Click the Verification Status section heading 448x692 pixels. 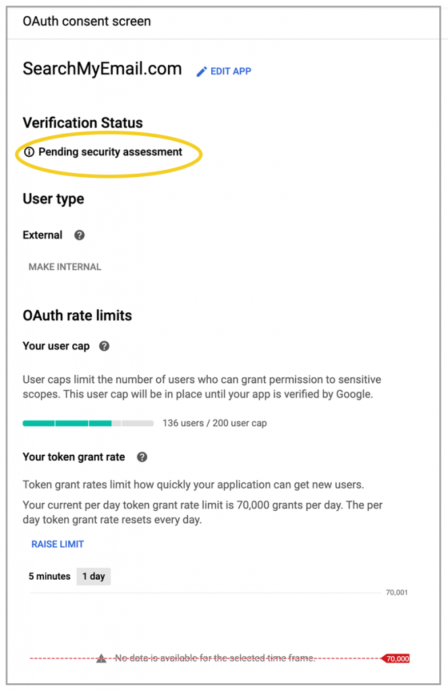click(82, 123)
